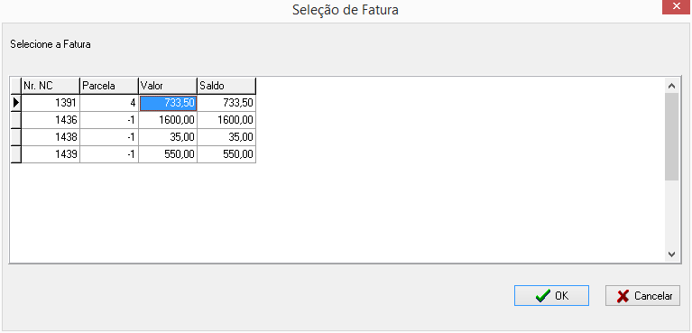Click the Cancelar button
This screenshot has height=333, width=692.
point(642,295)
